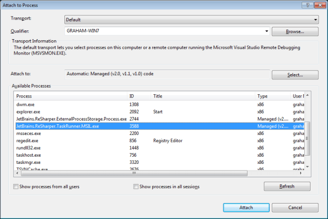Expand the Qualifier combo box arrow
328x219 pixels.
point(266,31)
